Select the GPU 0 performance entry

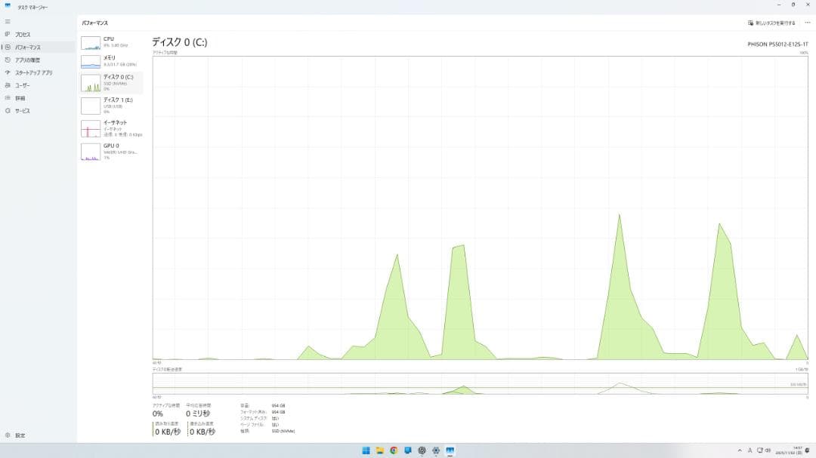click(x=111, y=151)
